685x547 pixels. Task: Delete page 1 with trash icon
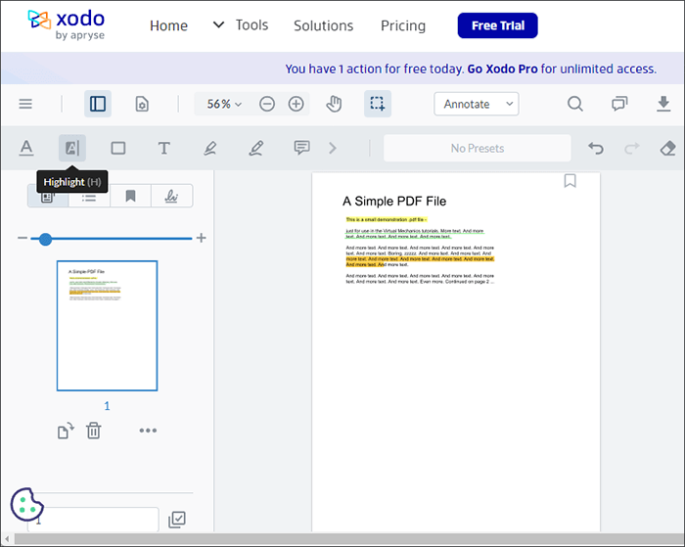(x=94, y=431)
